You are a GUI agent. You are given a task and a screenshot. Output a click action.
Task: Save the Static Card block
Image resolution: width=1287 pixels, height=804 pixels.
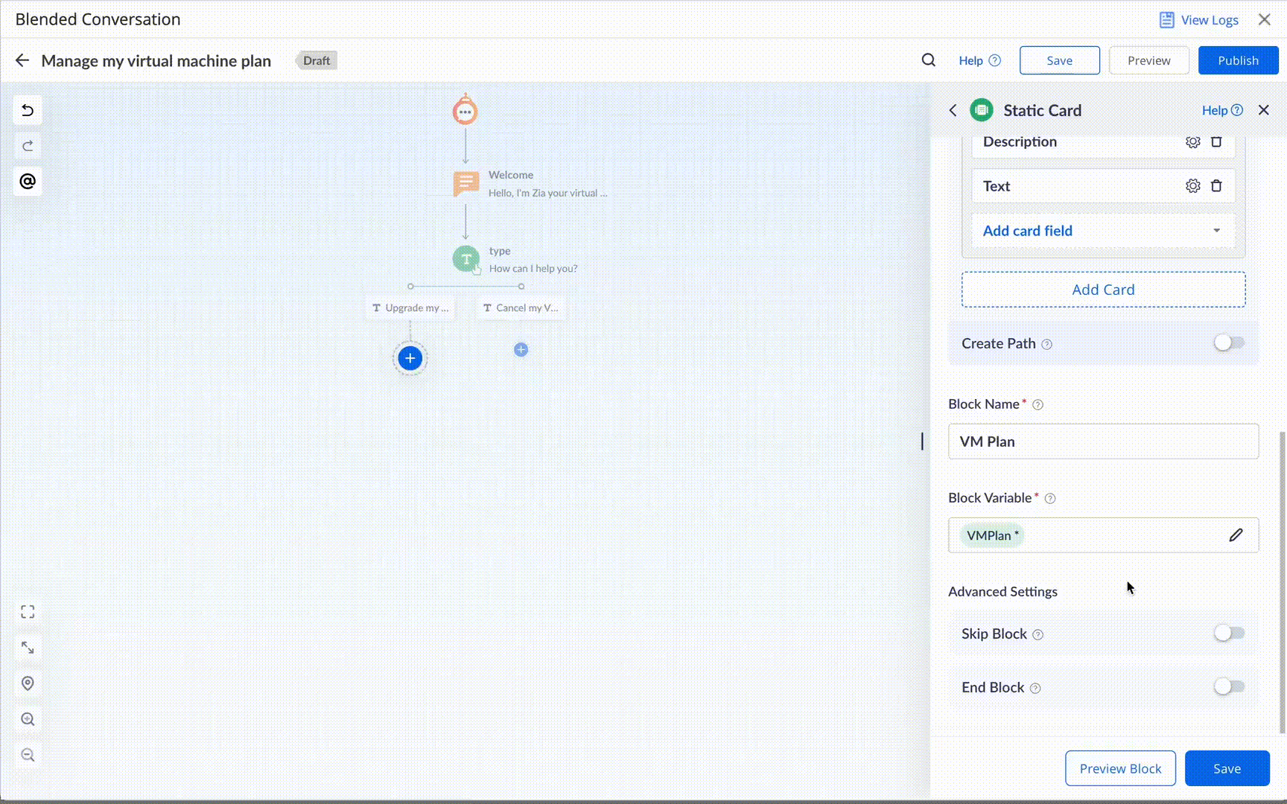coord(1227,768)
